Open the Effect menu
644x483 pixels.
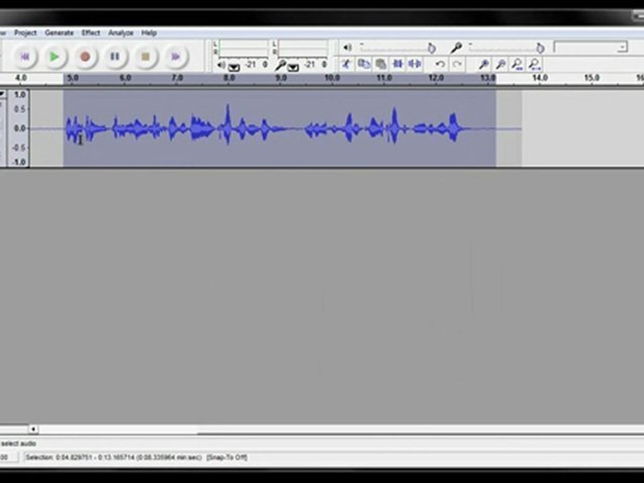(91, 32)
